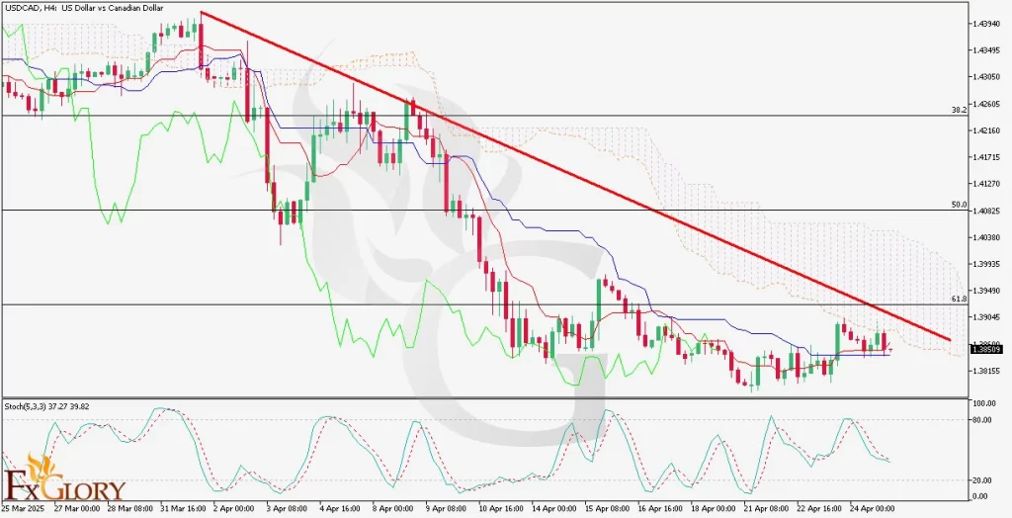Click price axis label 1.41270
This screenshot has height=518, width=1012.
[x=988, y=184]
